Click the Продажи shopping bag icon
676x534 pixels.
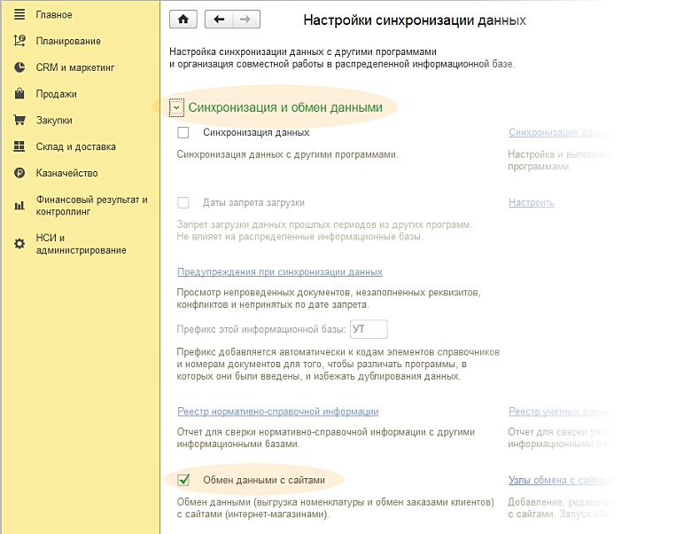[19, 94]
